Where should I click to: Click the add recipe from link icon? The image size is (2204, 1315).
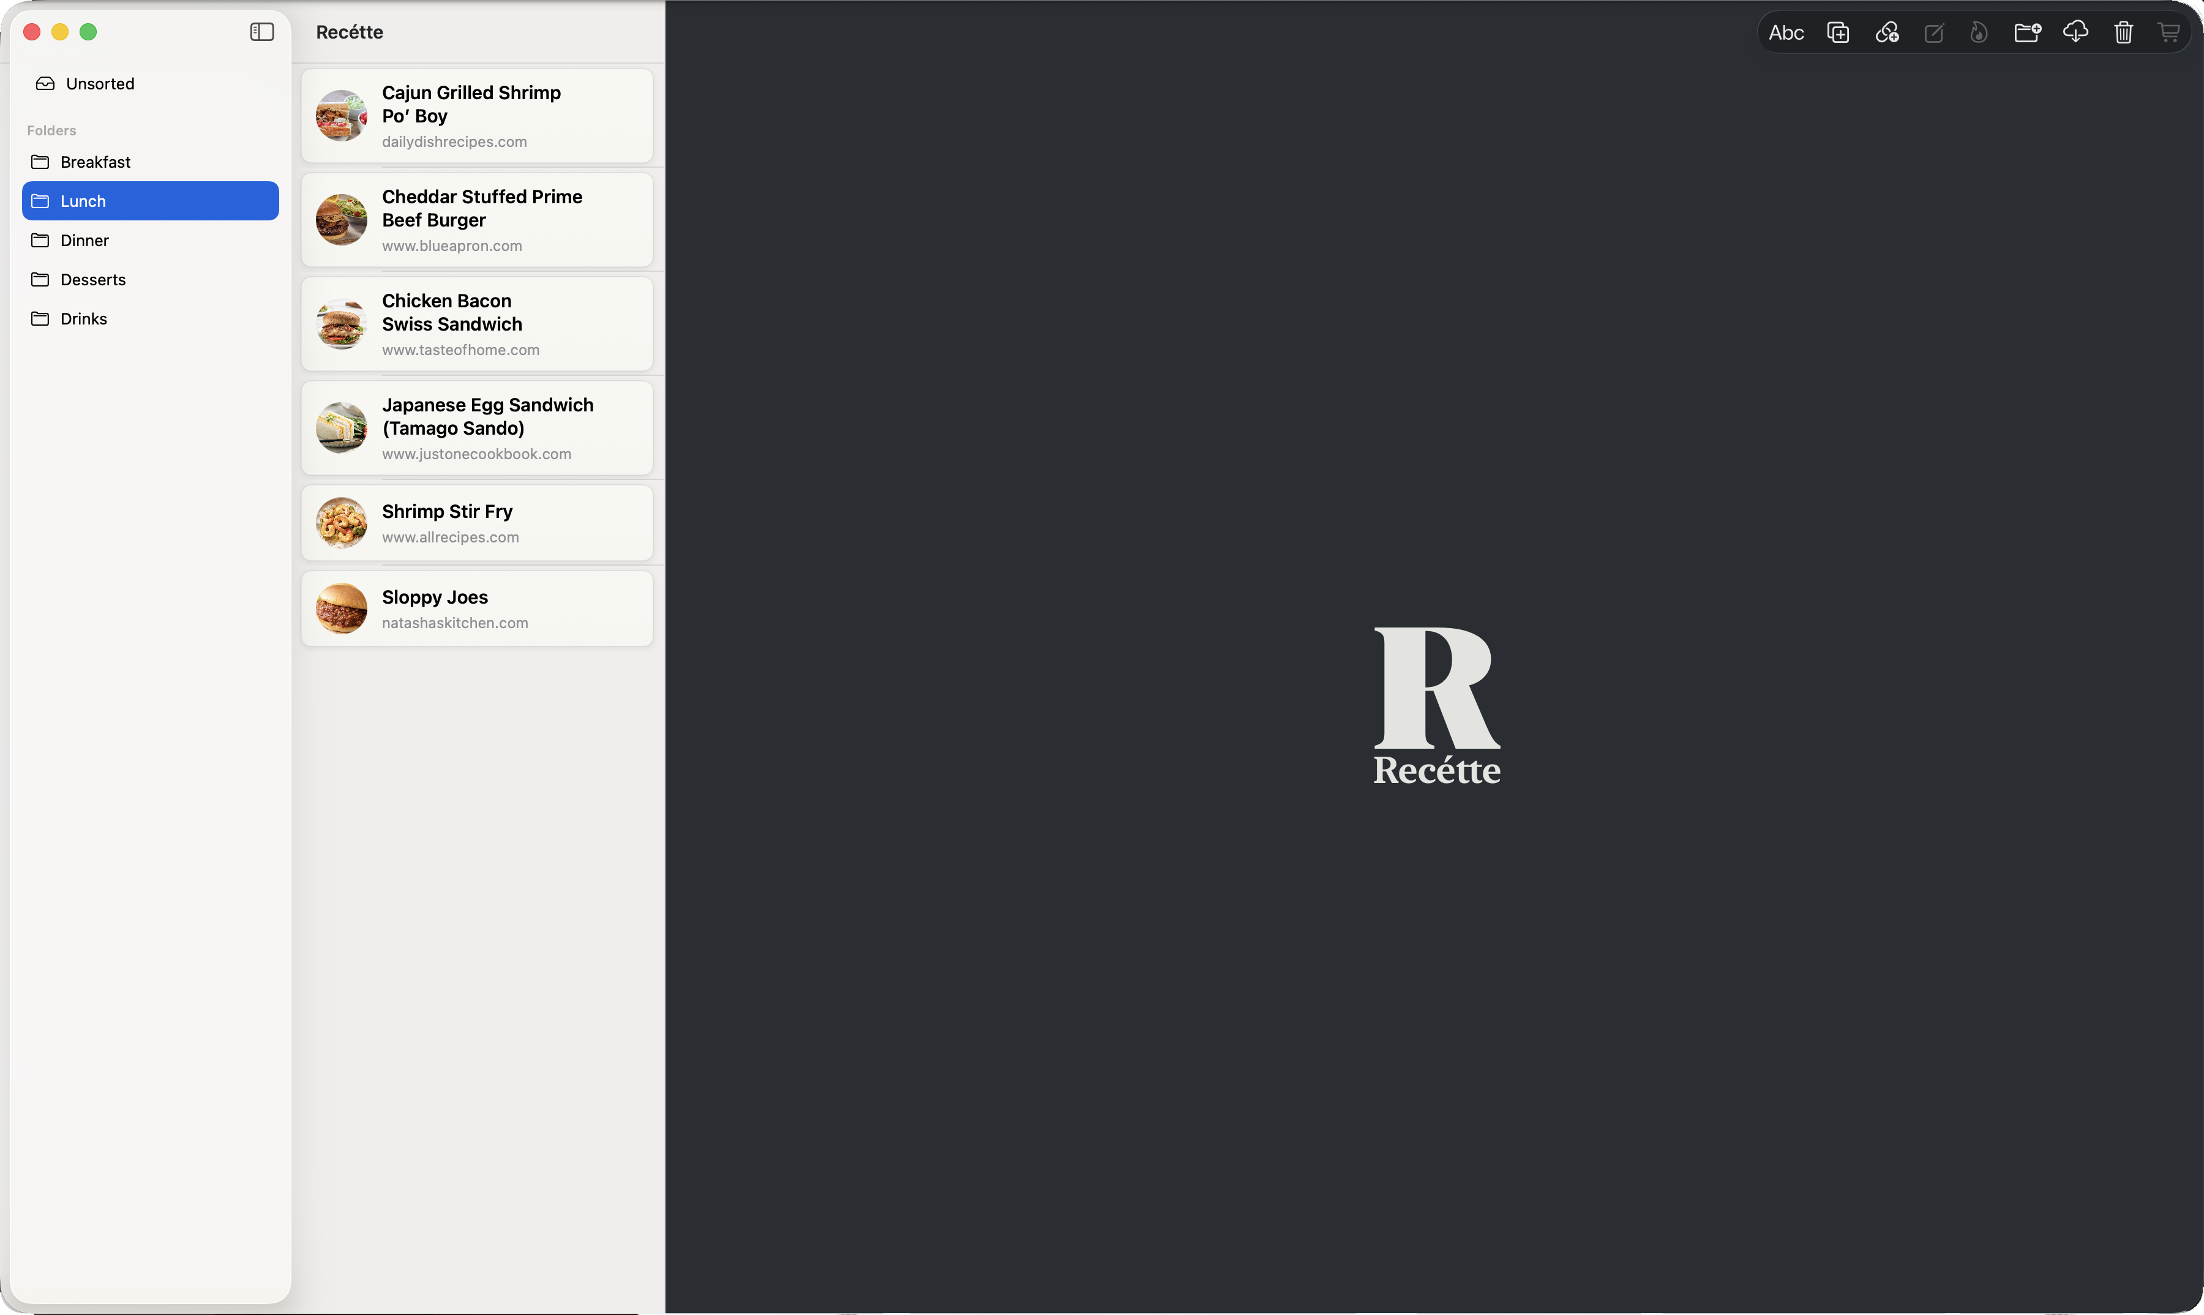point(1887,33)
